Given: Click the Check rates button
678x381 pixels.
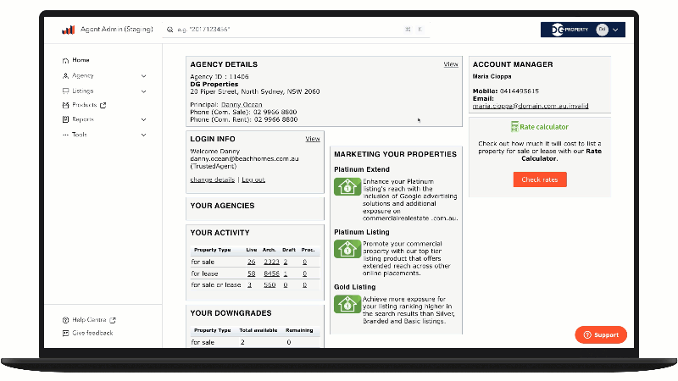Looking at the screenshot, I should pyautogui.click(x=540, y=179).
